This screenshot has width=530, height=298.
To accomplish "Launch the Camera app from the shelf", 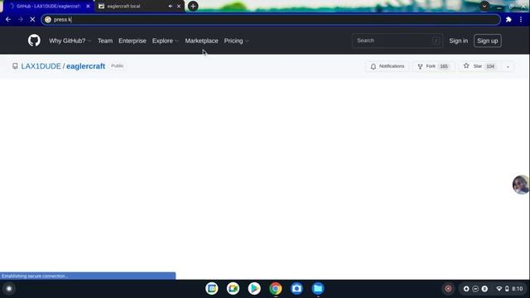I will tap(296, 289).
